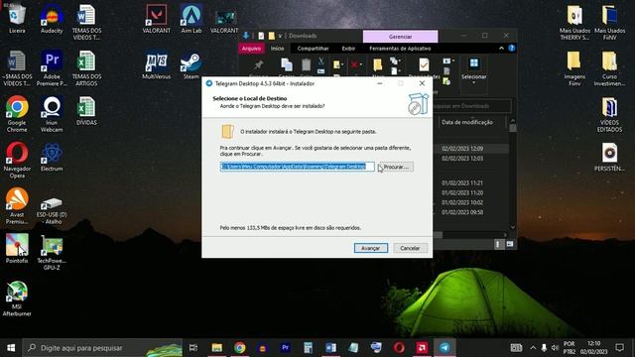Image resolution: width=635 pixels, height=357 pixels.
Task: Open ESD-USB (D) Atalho shortcut
Action: pyautogui.click(x=52, y=210)
